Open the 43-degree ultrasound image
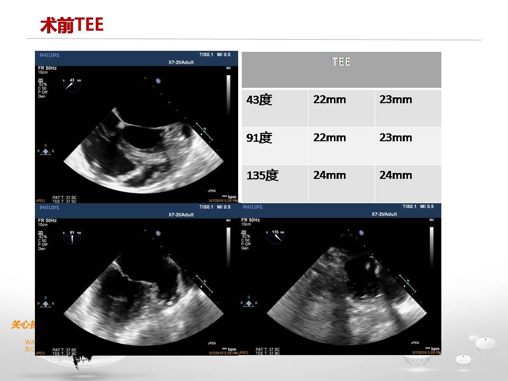 point(137,127)
